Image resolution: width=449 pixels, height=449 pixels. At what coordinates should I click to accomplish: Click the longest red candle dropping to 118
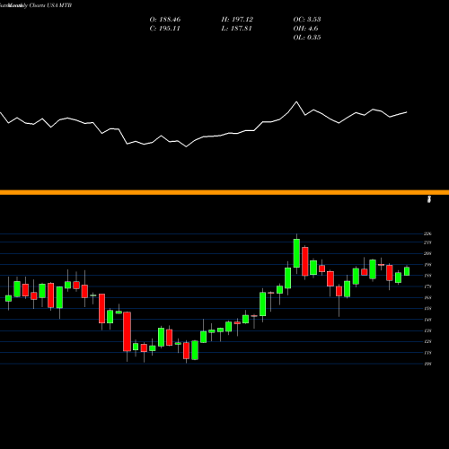127,331
